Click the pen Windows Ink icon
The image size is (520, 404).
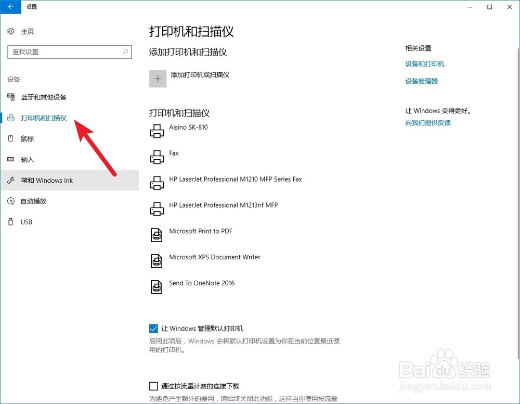(x=10, y=180)
